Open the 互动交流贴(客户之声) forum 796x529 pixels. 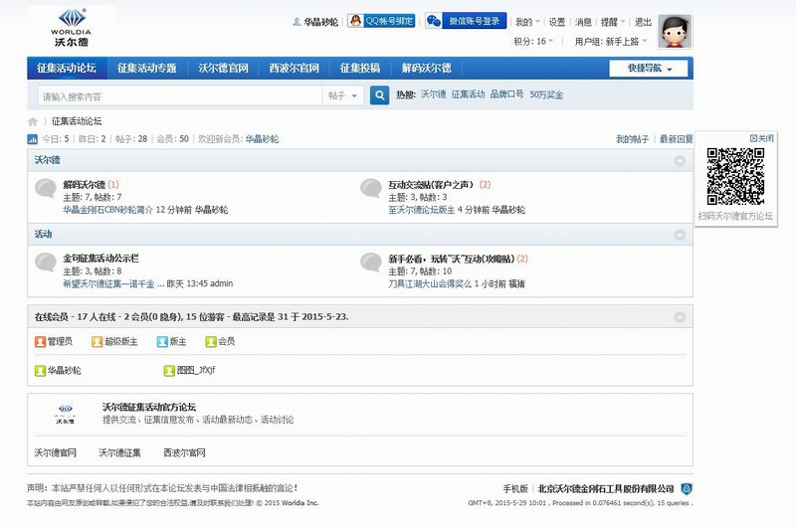click(431, 185)
